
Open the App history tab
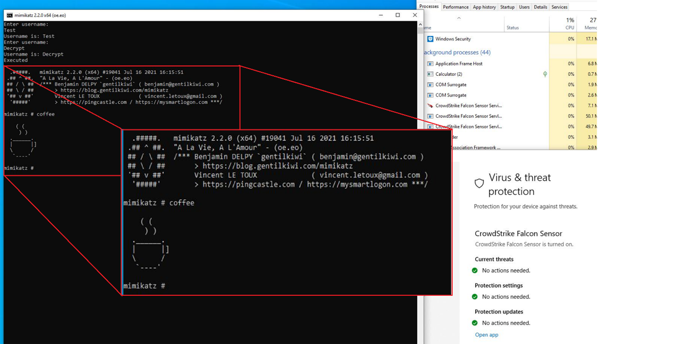click(484, 7)
